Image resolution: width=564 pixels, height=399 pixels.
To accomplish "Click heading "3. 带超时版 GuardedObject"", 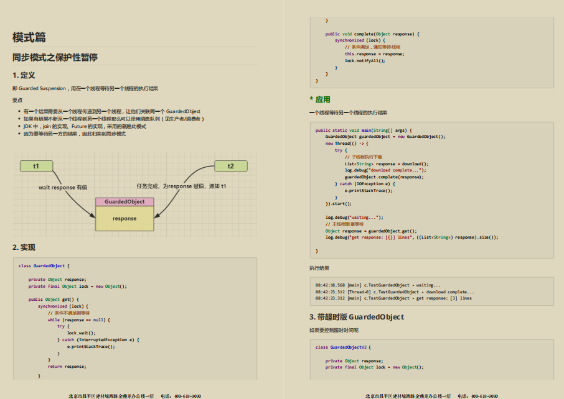I will tap(357, 317).
